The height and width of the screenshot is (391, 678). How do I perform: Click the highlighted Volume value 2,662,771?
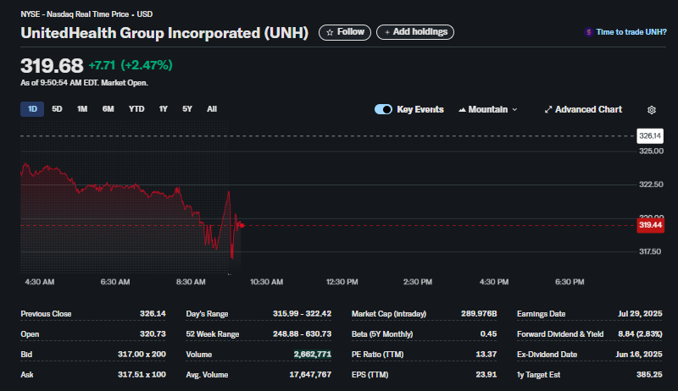click(312, 355)
